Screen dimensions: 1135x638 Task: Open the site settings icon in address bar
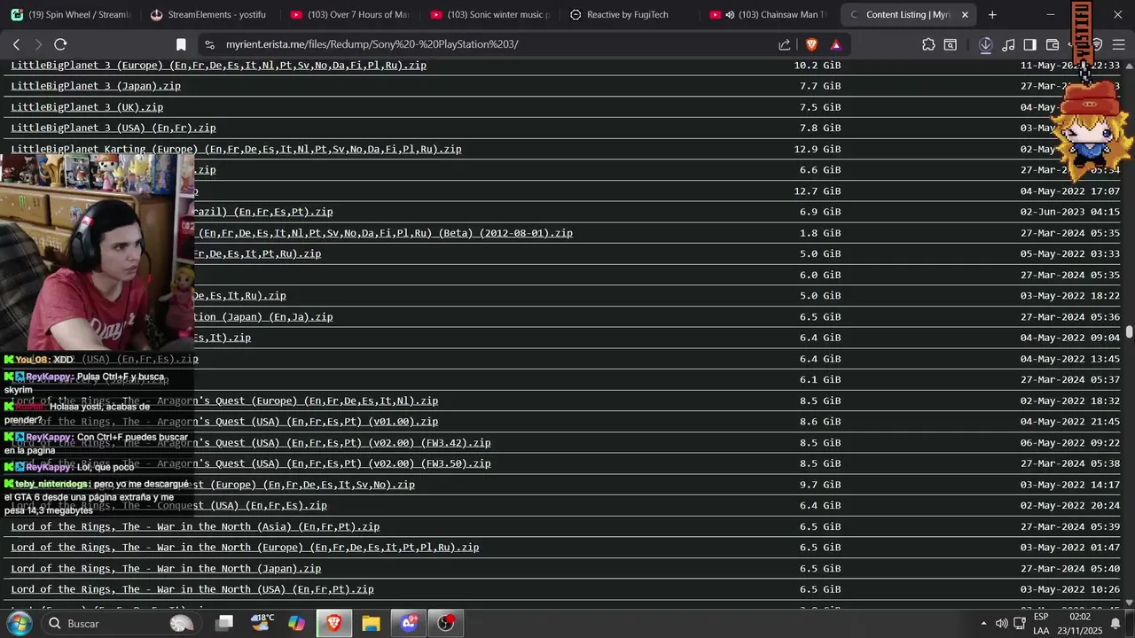point(209,44)
